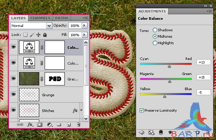The width and height of the screenshot is (216, 140).
Task: Click the Yellow-Blue value field
Action: point(204,92)
